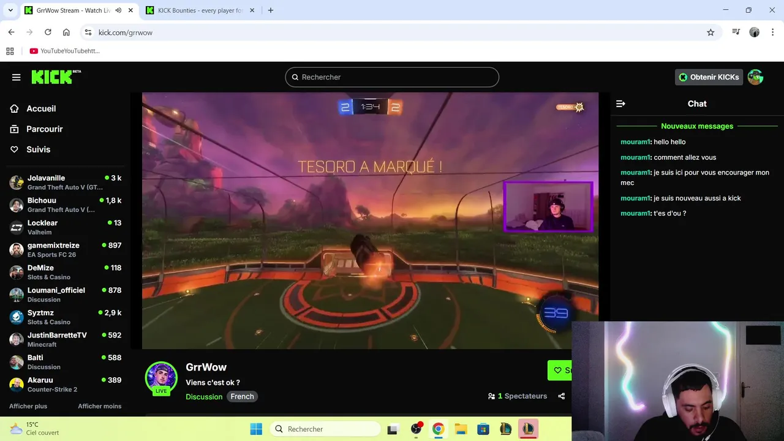Expand list with Afficher plus
The image size is (784, 441).
28,406
